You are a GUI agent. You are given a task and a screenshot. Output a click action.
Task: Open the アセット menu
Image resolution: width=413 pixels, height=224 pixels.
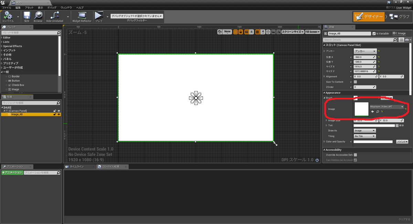tap(29, 7)
